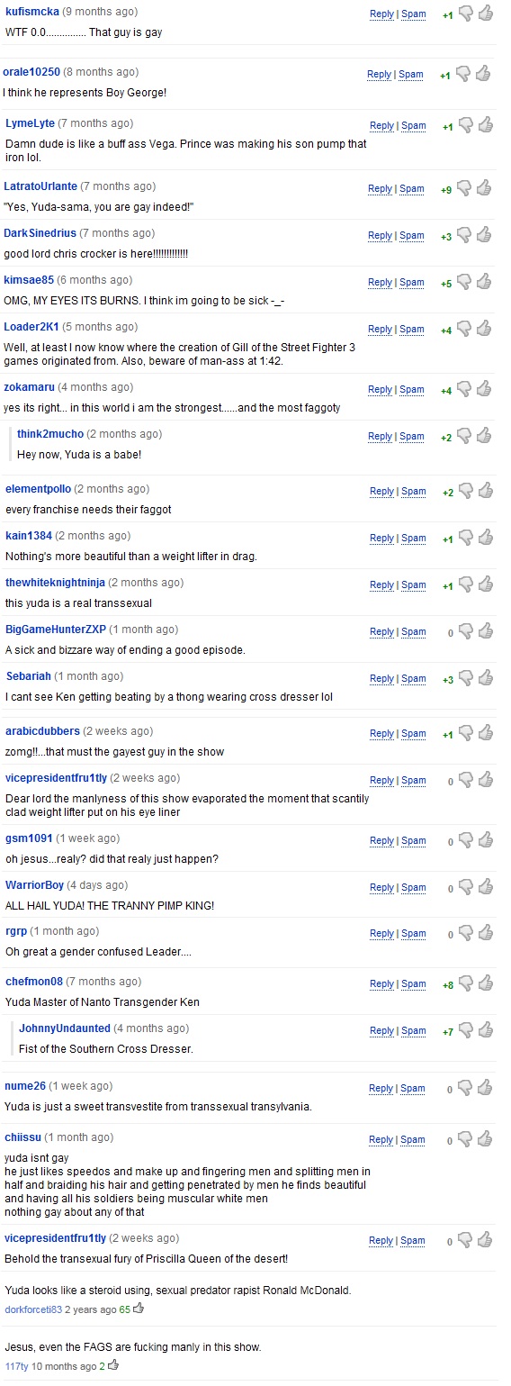Image resolution: width=511 pixels, height=1386 pixels.
Task: Thumbs down BigGameHunterZXP's comment
Action: click(x=467, y=631)
